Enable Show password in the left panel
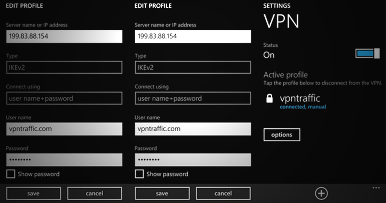Viewport: 386px width, 203px height. coord(11,174)
